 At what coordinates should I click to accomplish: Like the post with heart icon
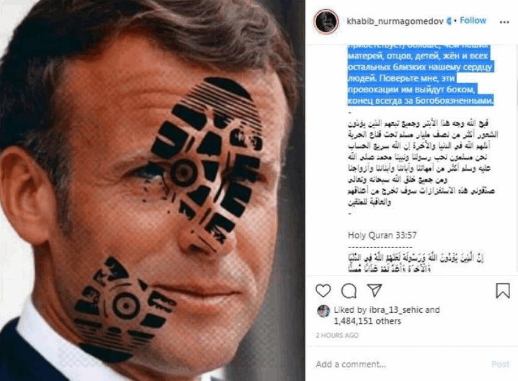tap(323, 291)
